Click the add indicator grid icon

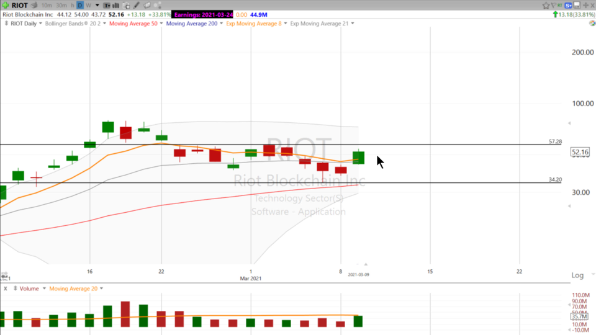pos(126,6)
